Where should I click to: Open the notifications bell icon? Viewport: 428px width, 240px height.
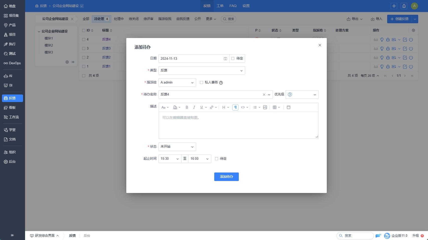(404, 6)
